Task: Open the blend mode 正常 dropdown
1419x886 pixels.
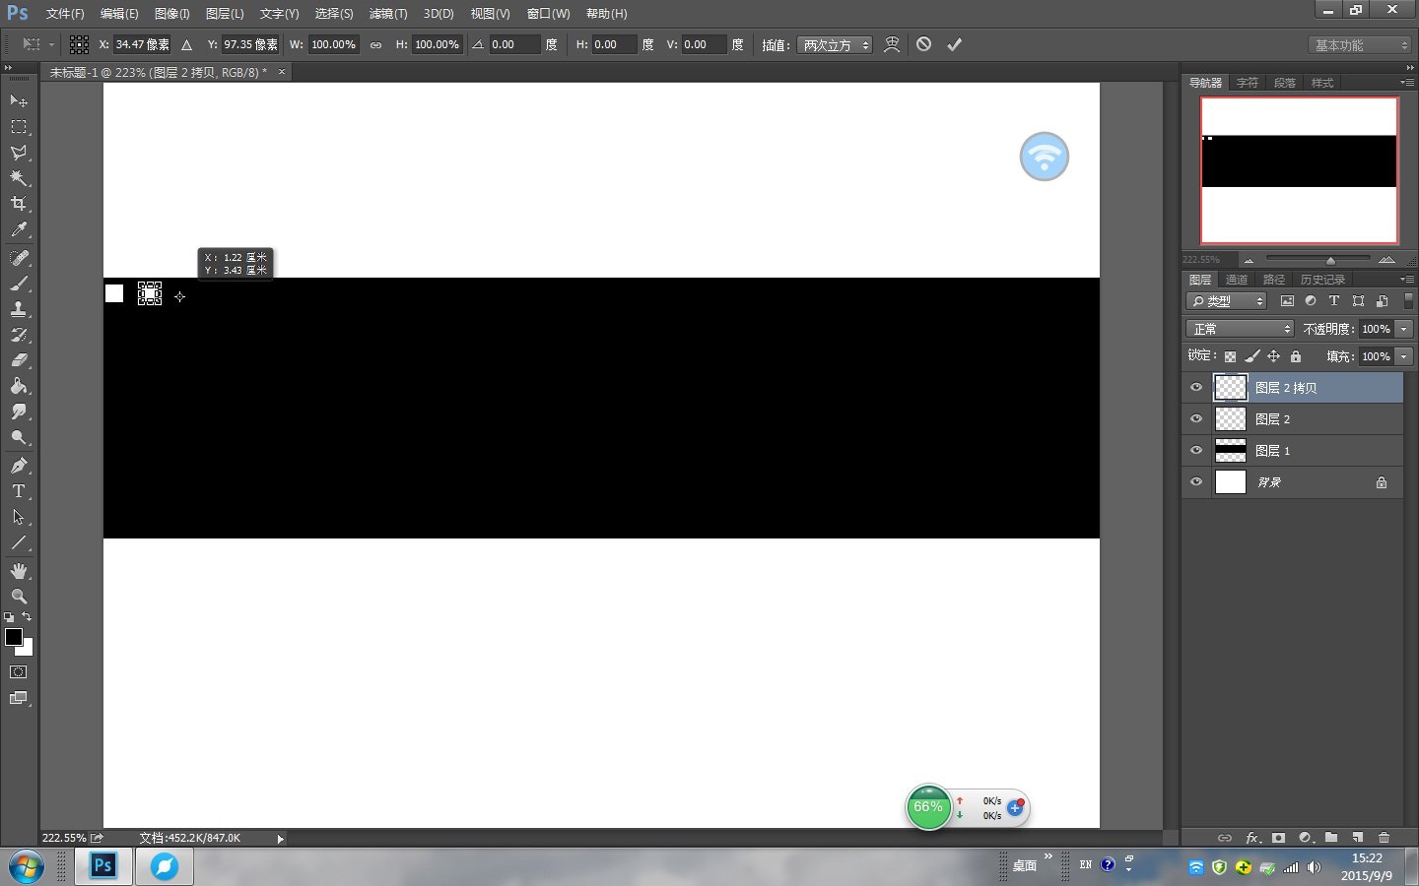Action: point(1239,329)
